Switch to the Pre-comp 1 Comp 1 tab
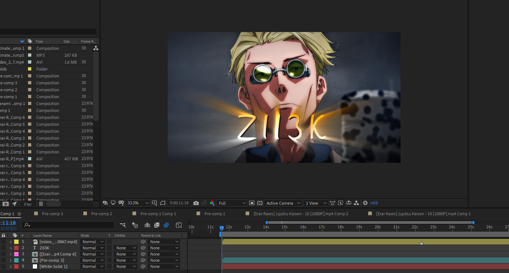This screenshot has width=509, height=273. (158, 214)
